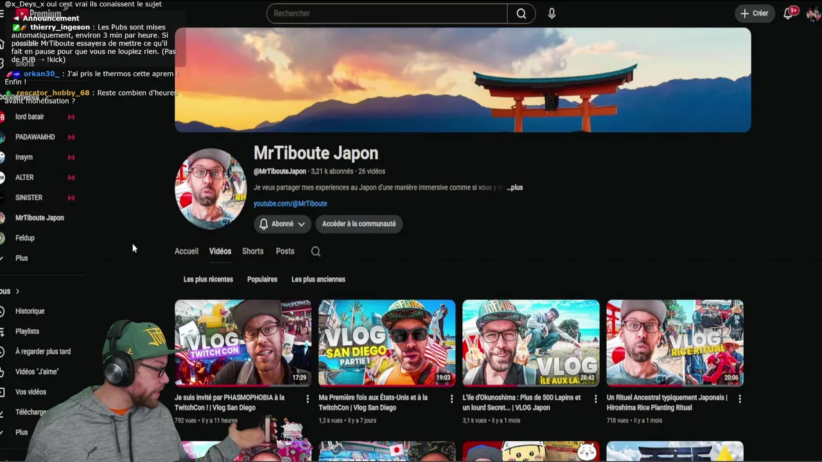This screenshot has width=822, height=462.
Task: Click Accéder à la communauté button
Action: pyautogui.click(x=359, y=224)
